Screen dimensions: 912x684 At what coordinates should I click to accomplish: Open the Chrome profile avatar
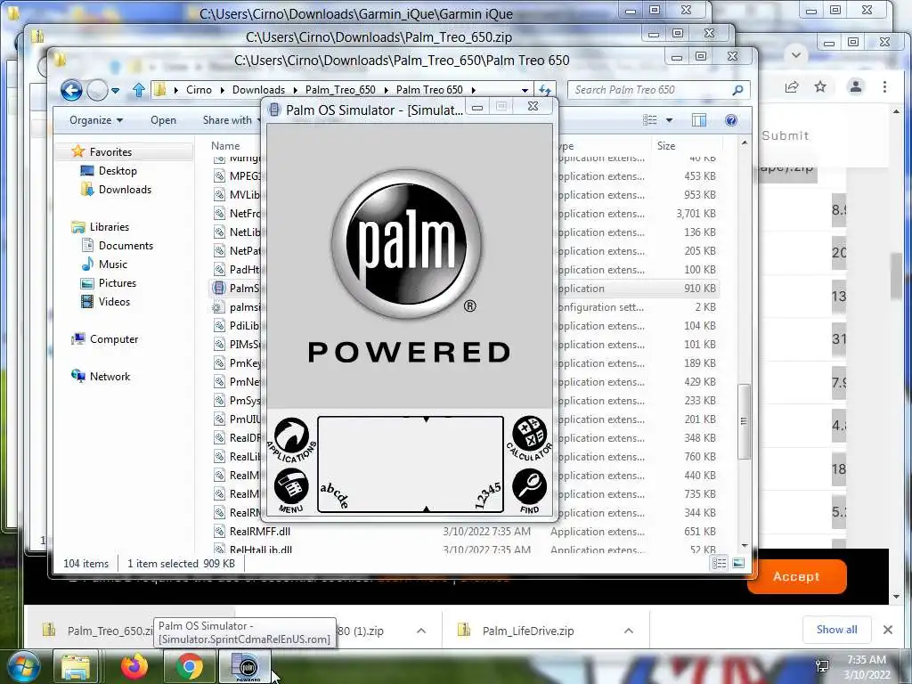tap(856, 87)
